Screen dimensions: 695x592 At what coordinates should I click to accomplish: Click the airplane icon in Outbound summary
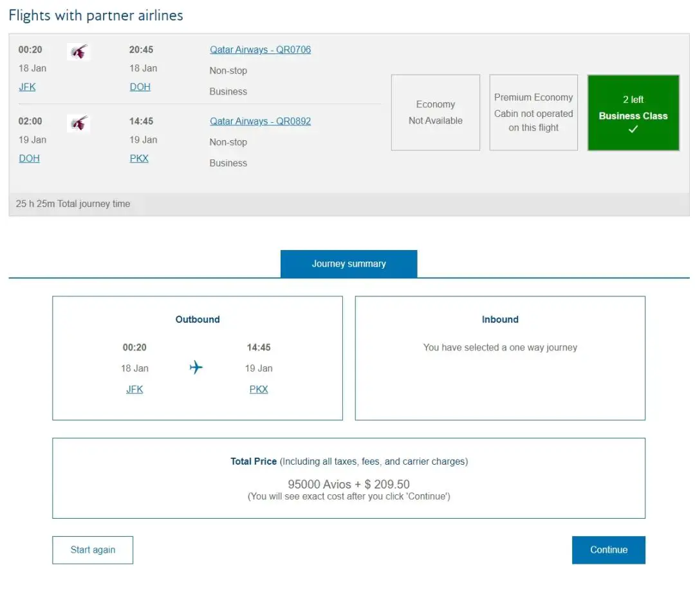(x=196, y=368)
